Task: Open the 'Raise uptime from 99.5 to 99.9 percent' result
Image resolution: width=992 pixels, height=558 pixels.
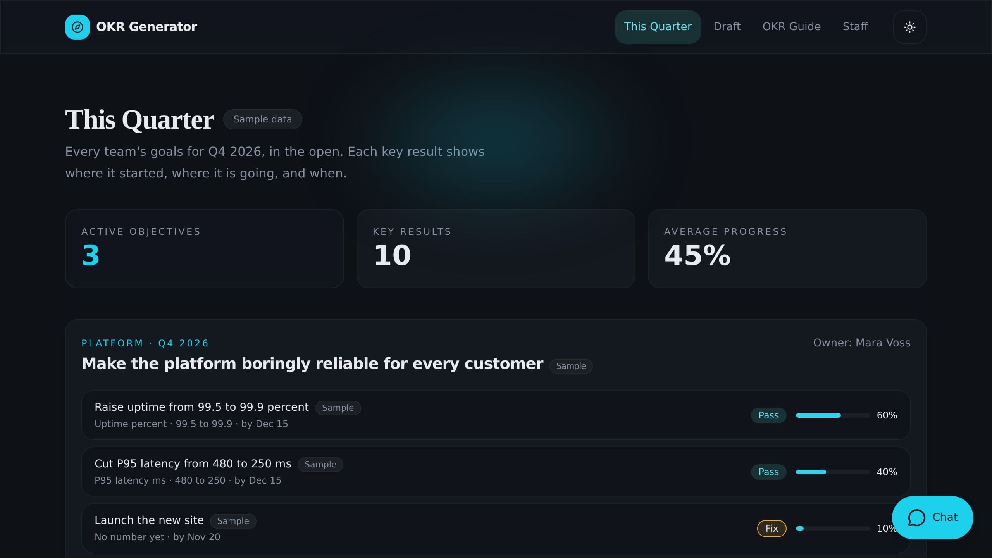Action: pos(496,415)
